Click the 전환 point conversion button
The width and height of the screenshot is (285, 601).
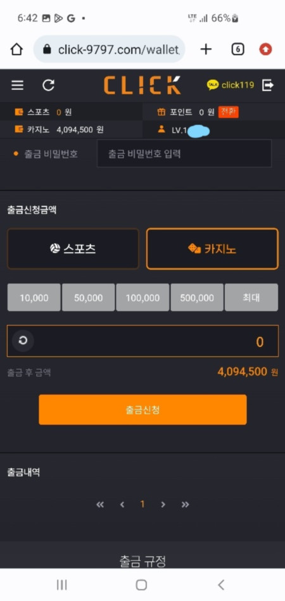(x=228, y=112)
